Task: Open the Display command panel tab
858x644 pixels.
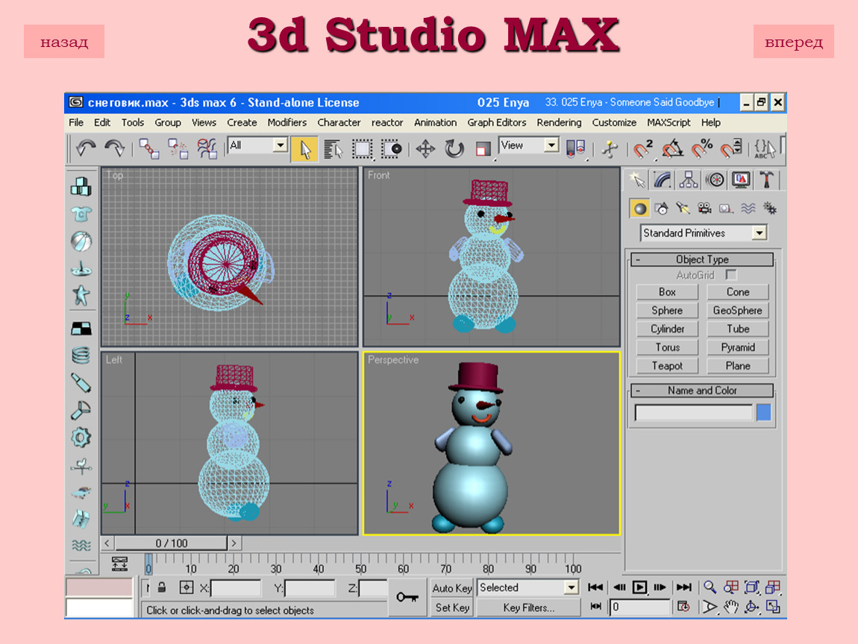Action: click(x=741, y=180)
